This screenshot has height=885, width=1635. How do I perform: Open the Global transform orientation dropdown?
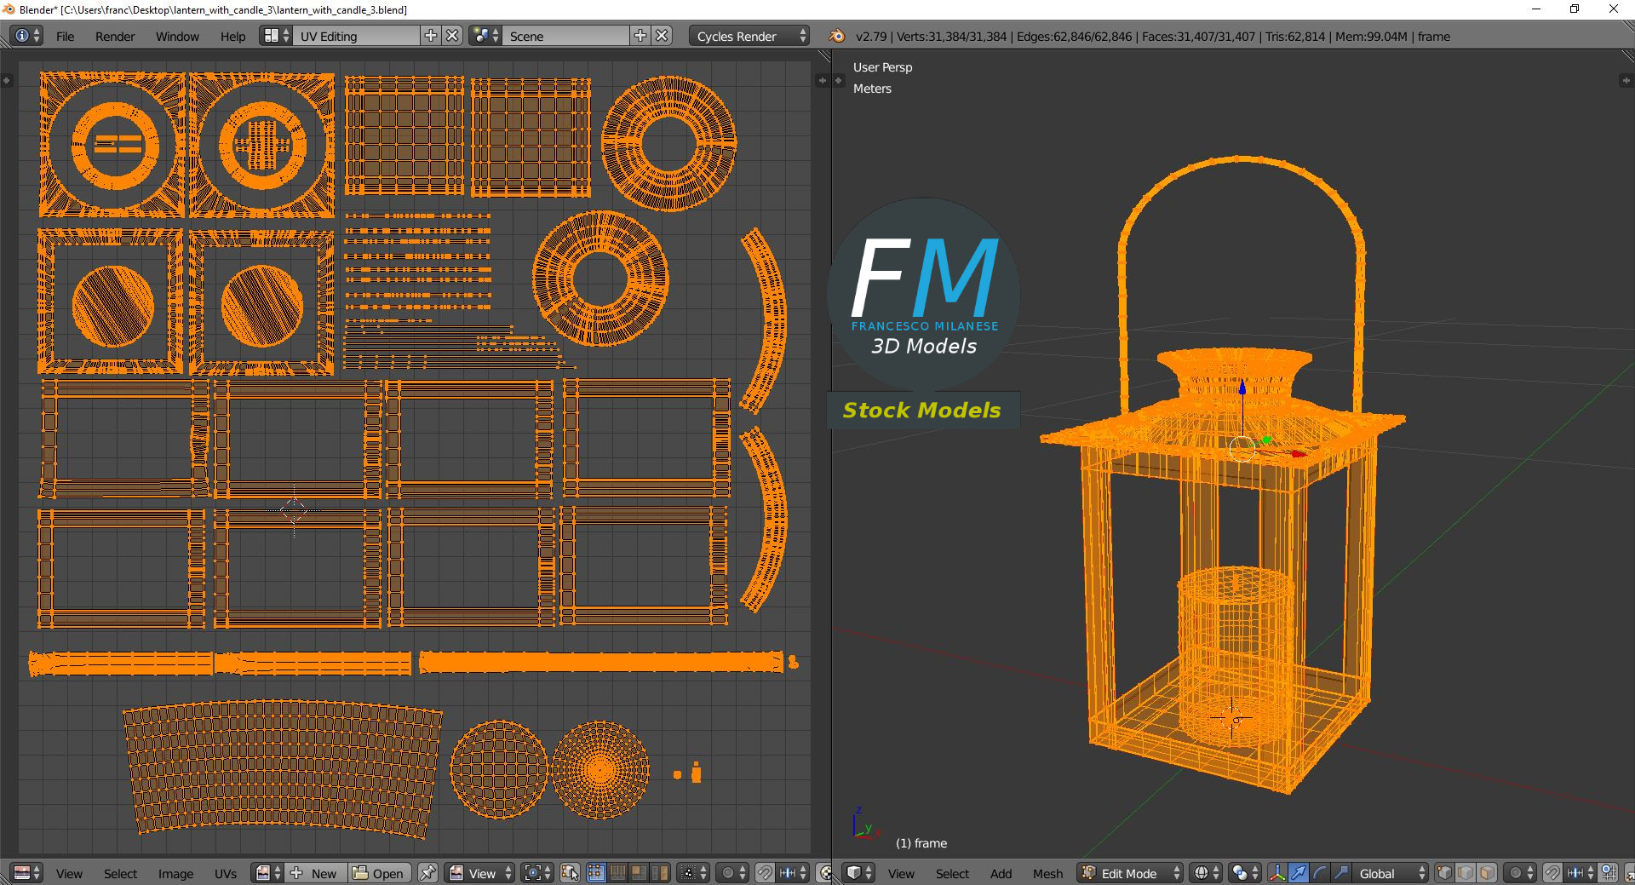tap(1390, 873)
